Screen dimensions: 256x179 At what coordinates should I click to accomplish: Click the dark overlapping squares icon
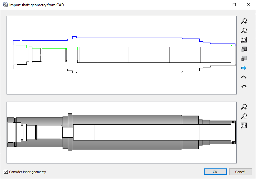point(244,49)
